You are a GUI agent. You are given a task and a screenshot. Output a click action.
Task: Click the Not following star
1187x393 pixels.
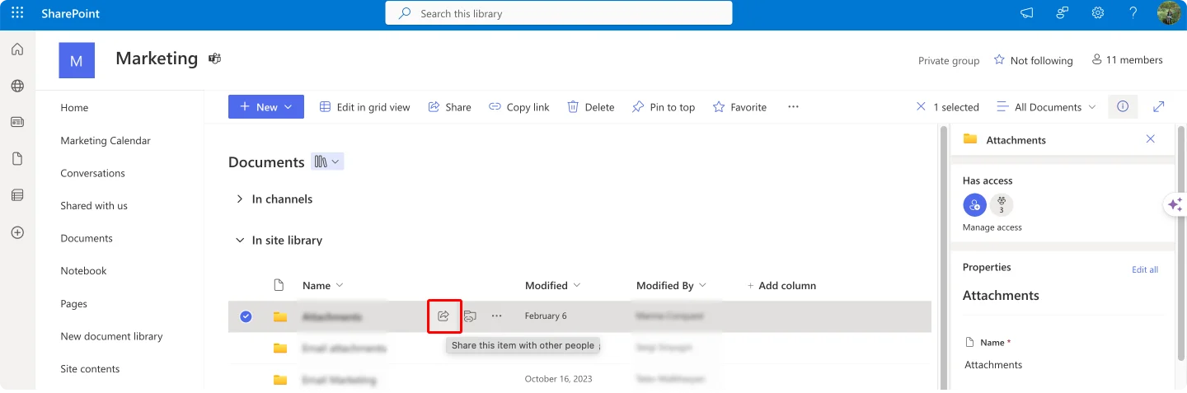999,60
